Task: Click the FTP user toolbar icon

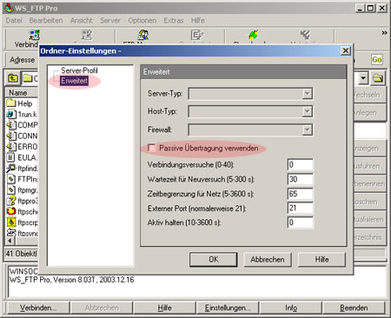Action: [143, 35]
